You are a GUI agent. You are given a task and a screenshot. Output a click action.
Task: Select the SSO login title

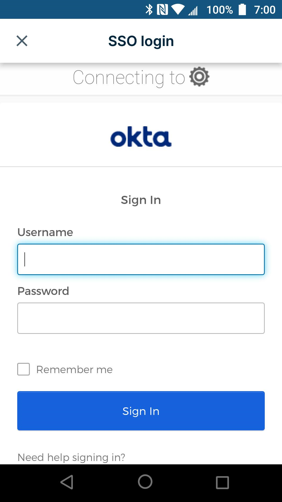(141, 41)
